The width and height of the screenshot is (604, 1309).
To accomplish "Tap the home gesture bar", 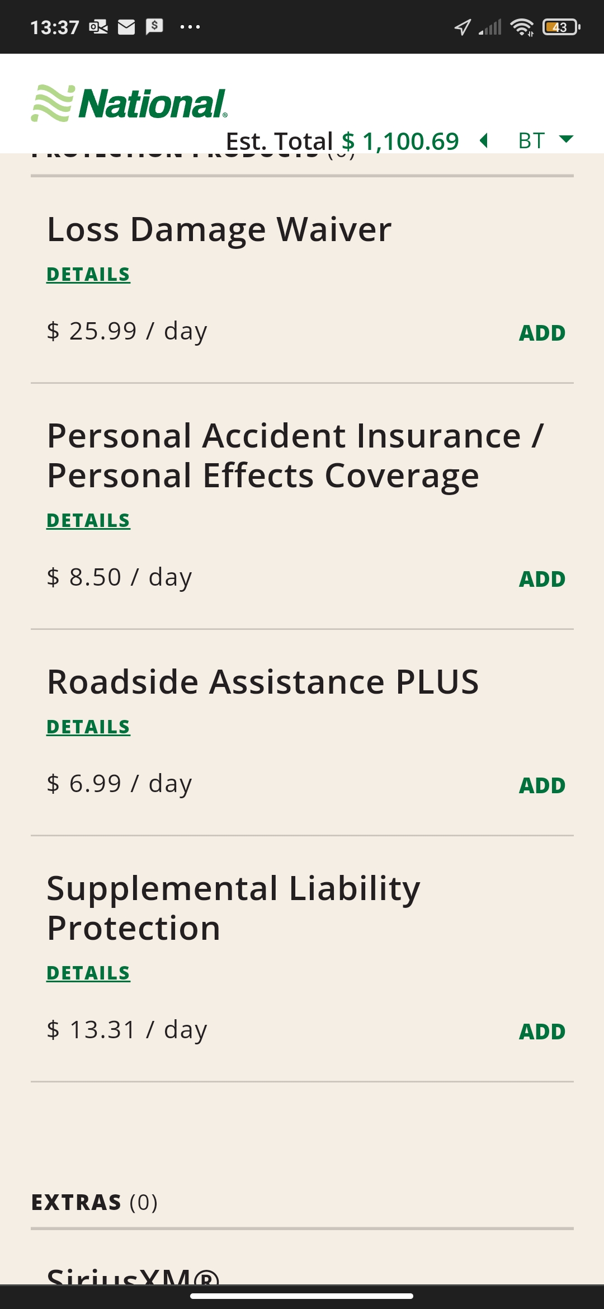I will [302, 1296].
